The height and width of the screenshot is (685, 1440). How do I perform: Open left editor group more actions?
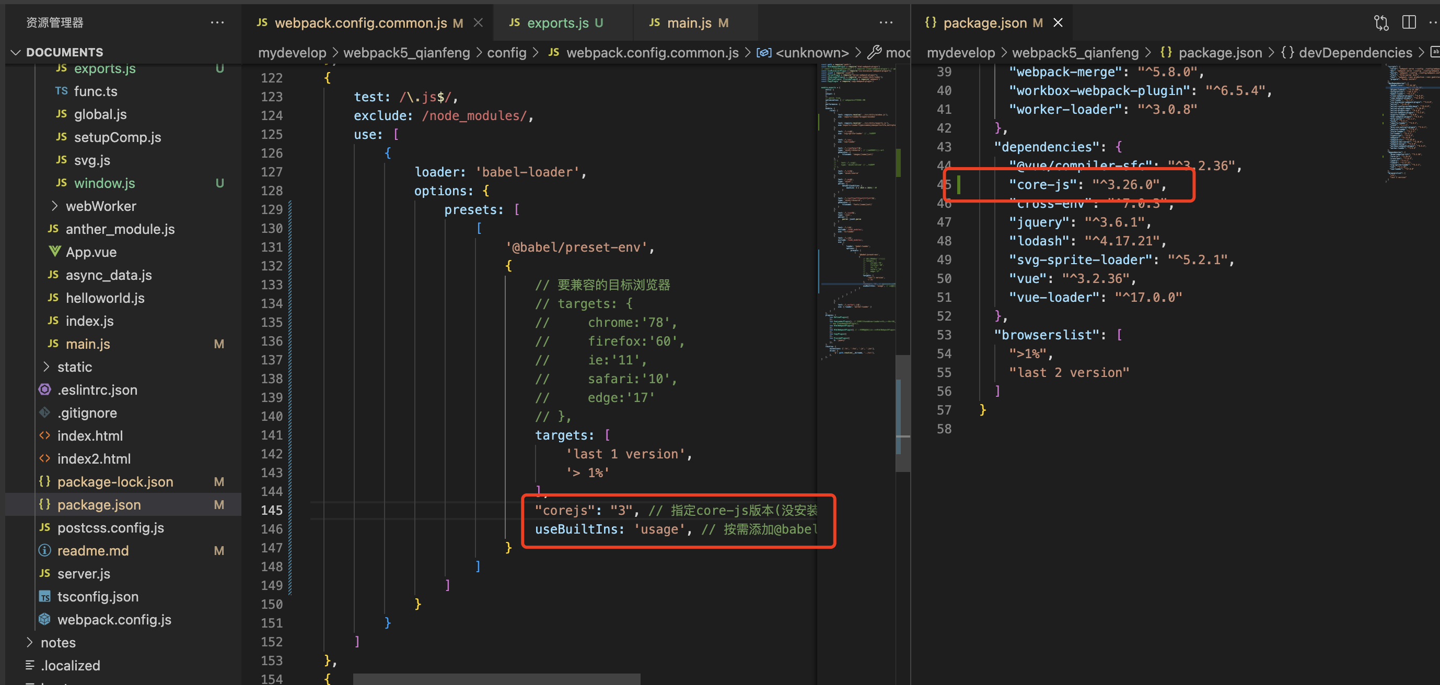pos(886,23)
